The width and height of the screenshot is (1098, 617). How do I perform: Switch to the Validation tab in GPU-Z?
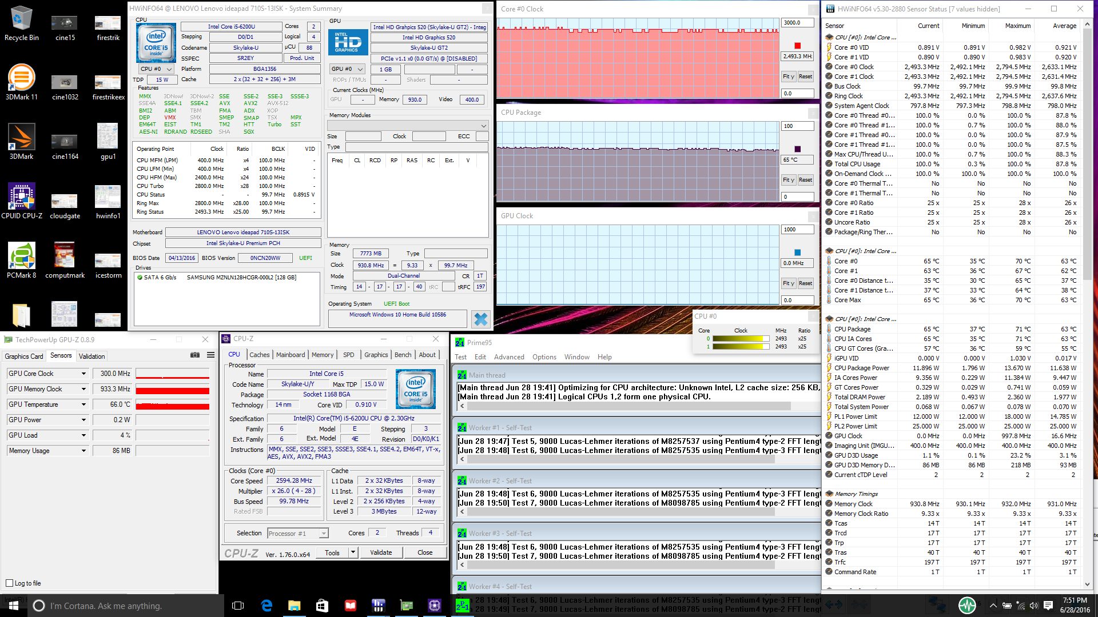click(91, 356)
